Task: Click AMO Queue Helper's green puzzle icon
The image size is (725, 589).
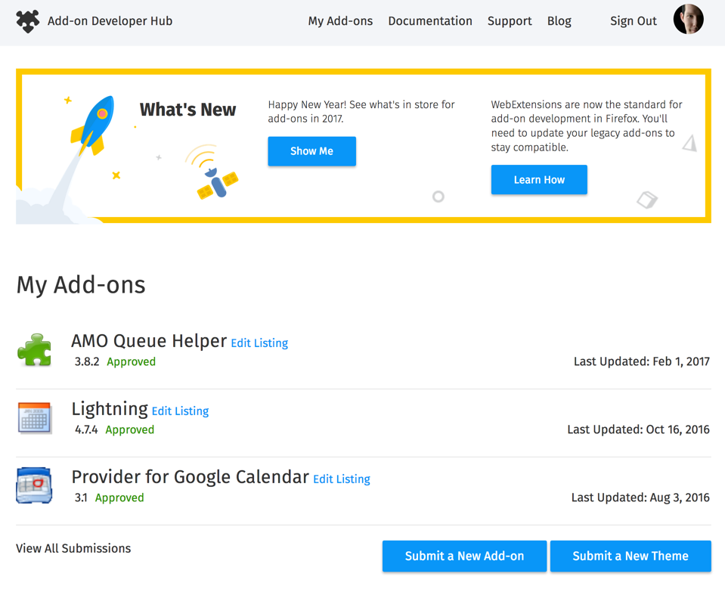Action: point(35,348)
